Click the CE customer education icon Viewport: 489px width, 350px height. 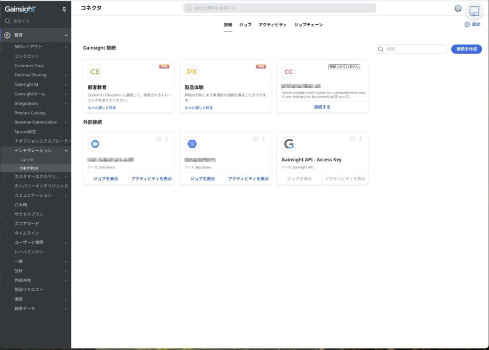coord(95,72)
